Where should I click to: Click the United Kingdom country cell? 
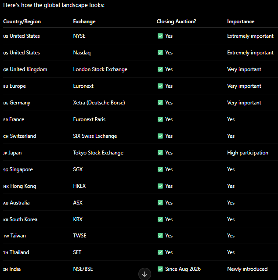click(25, 69)
